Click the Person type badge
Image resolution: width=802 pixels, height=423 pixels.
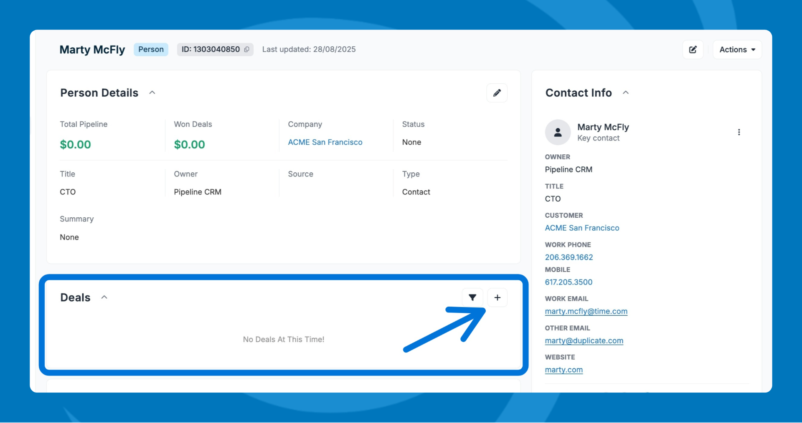(151, 49)
